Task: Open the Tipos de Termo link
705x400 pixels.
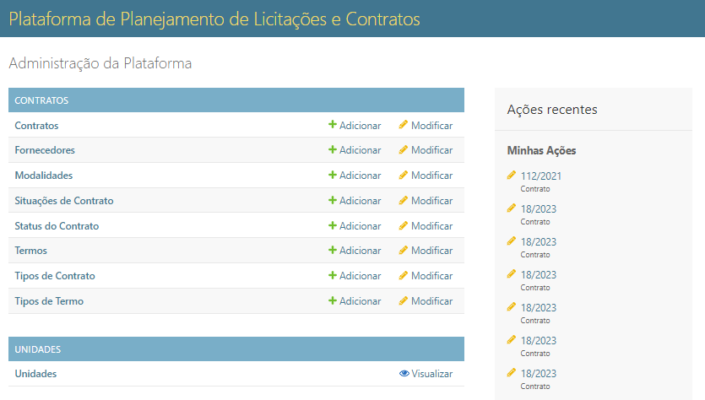Action: [49, 301]
